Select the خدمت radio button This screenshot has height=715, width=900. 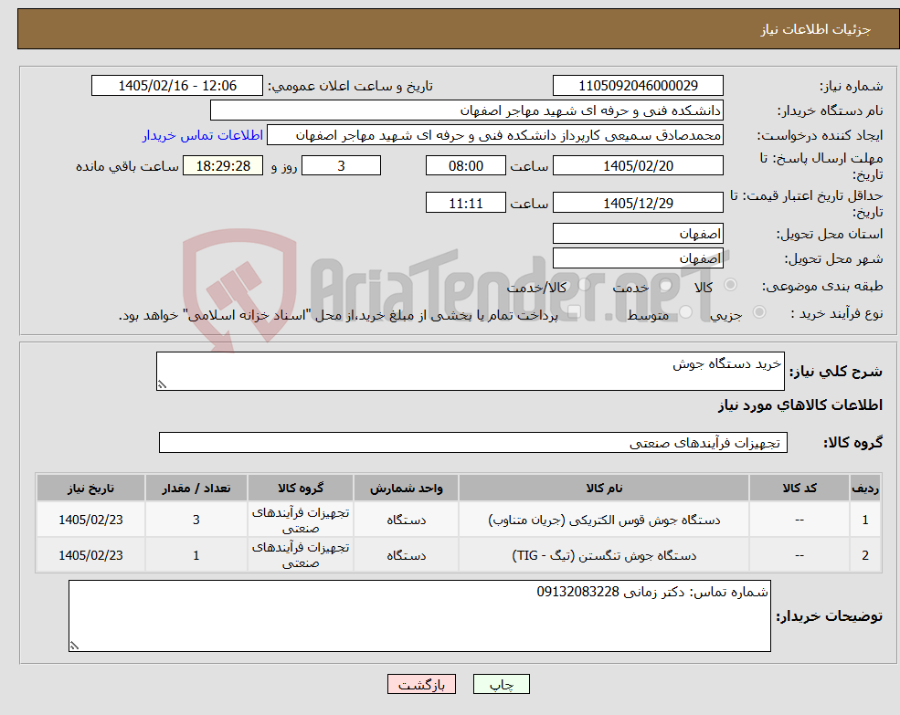point(666,285)
